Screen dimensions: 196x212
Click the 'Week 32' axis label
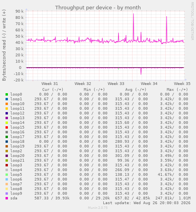pos(83,84)
